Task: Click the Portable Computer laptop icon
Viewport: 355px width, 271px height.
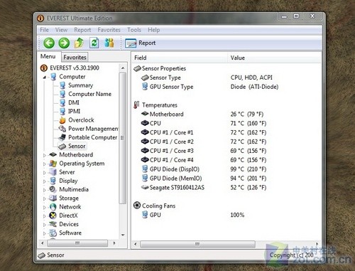Action: (x=62, y=137)
